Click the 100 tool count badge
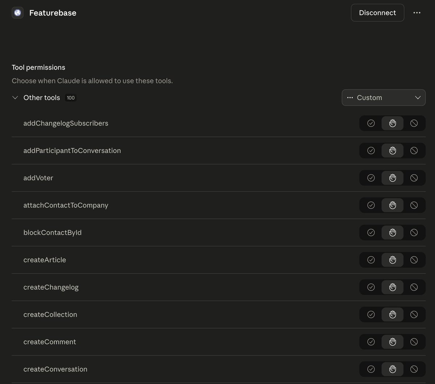This screenshot has height=384, width=435. [71, 98]
